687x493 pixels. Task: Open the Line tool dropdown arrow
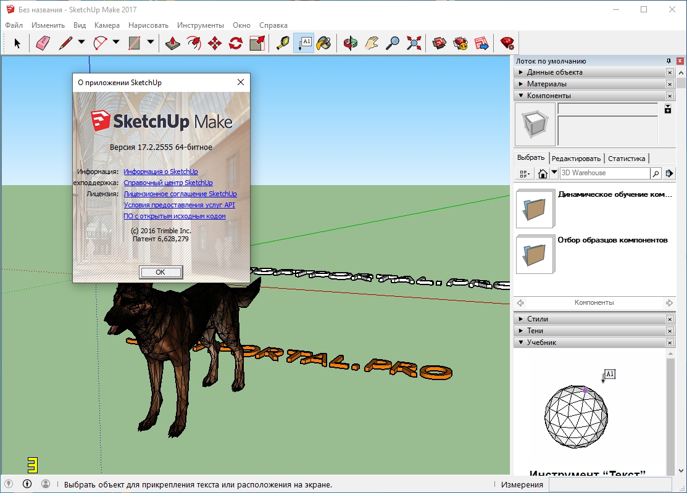click(81, 43)
